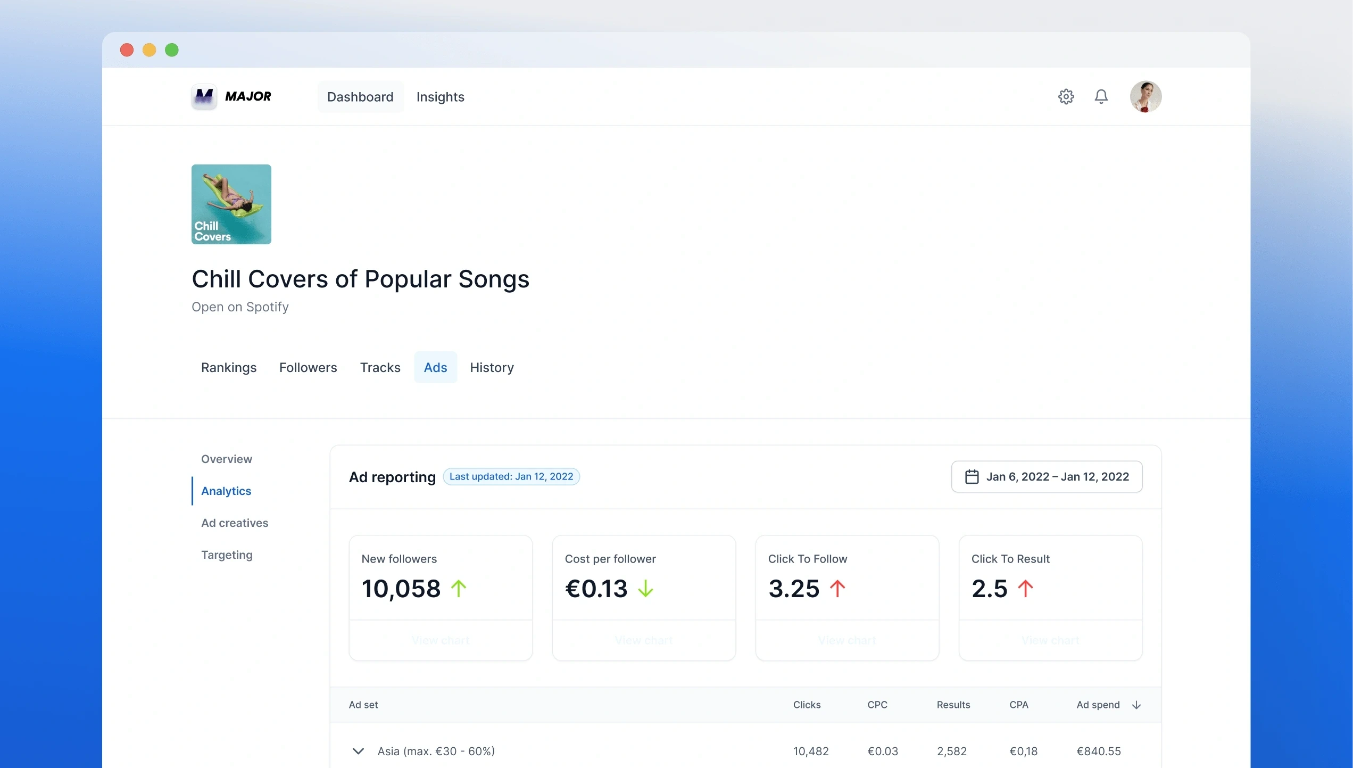Screen dimensions: 1353x768
Task: Click the Cost per follower down arrow
Action: pos(645,589)
